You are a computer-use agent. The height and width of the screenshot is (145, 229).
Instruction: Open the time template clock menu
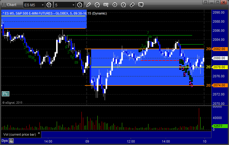(80, 5)
